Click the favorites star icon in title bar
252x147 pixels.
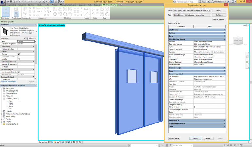click(209, 1)
